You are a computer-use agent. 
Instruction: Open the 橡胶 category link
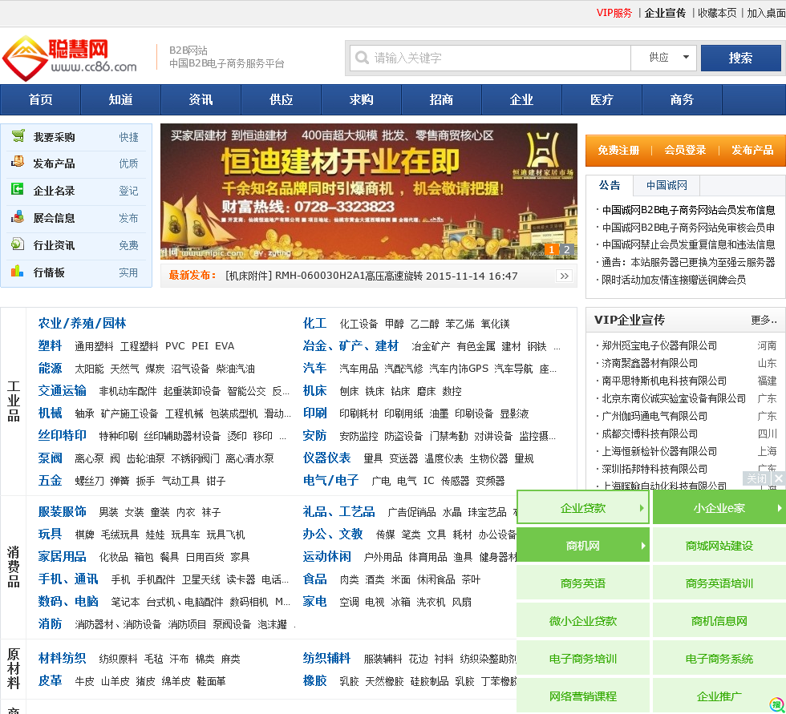(314, 680)
